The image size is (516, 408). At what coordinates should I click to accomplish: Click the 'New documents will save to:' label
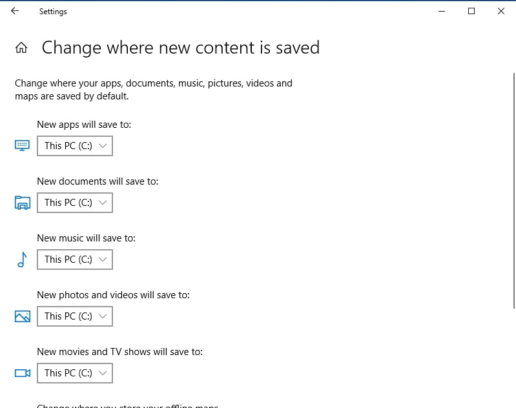click(98, 181)
